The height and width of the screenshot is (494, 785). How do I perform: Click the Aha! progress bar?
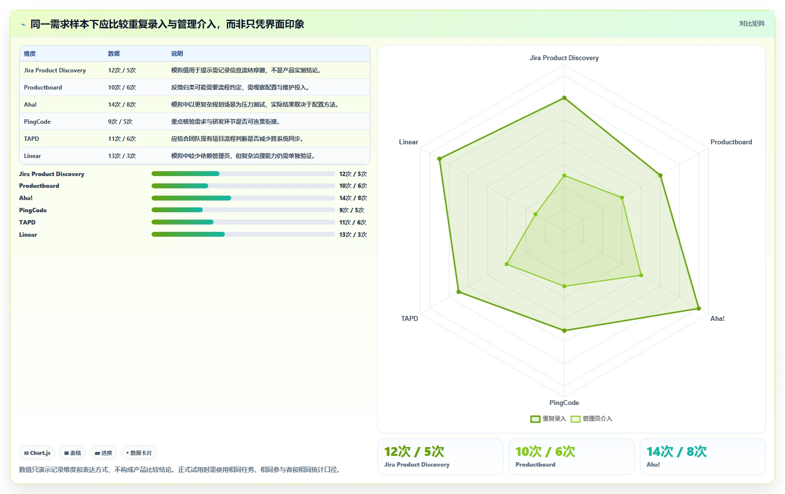pos(243,198)
